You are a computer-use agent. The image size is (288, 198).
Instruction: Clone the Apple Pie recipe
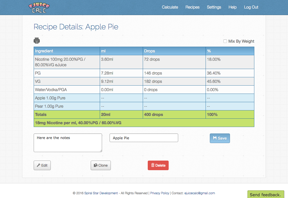click(101, 165)
